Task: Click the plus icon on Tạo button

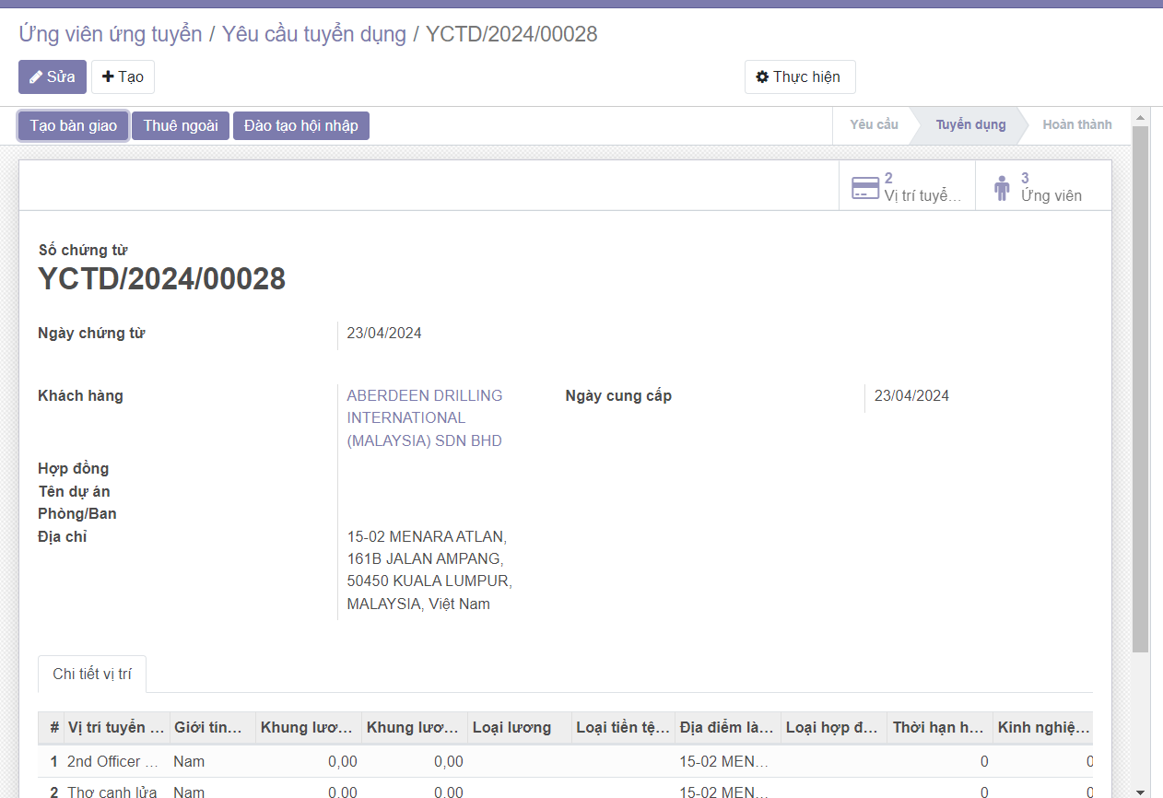Action: click(x=108, y=77)
